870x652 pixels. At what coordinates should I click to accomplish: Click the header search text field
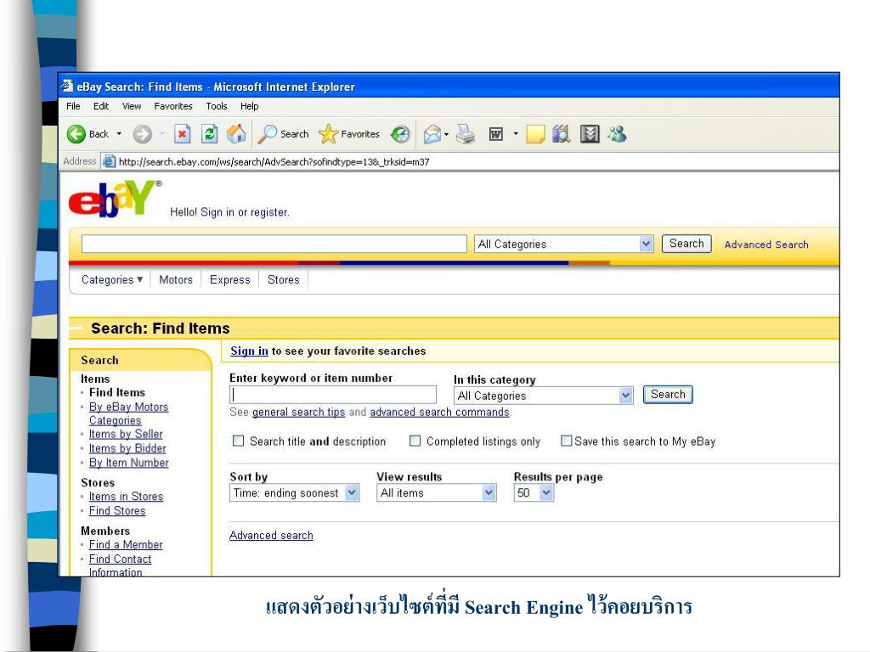click(x=274, y=244)
